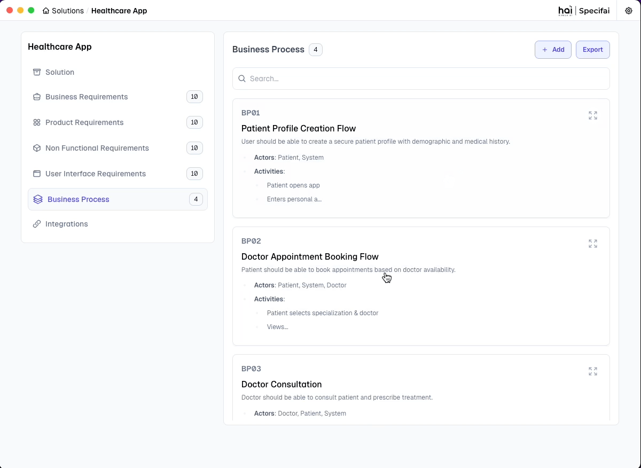This screenshot has height=468, width=641.
Task: Click 'Enters personal a…' activity
Action: point(294,199)
